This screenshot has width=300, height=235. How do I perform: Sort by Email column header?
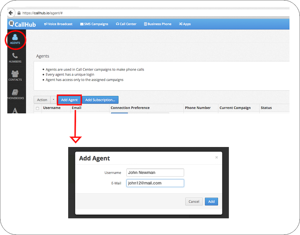pos(77,108)
